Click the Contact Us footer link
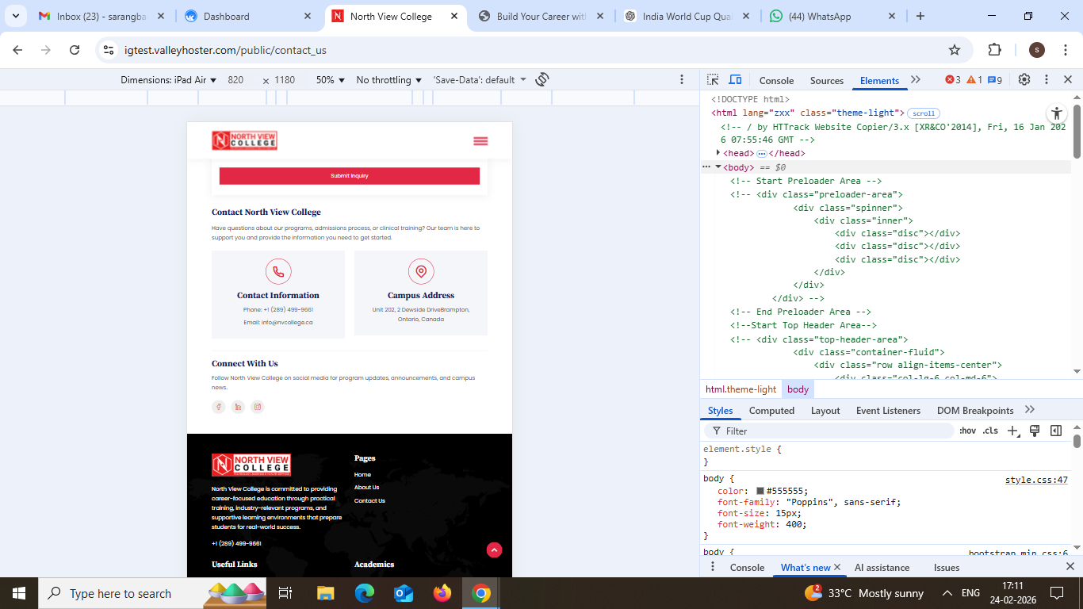The width and height of the screenshot is (1083, 609). 369,501
